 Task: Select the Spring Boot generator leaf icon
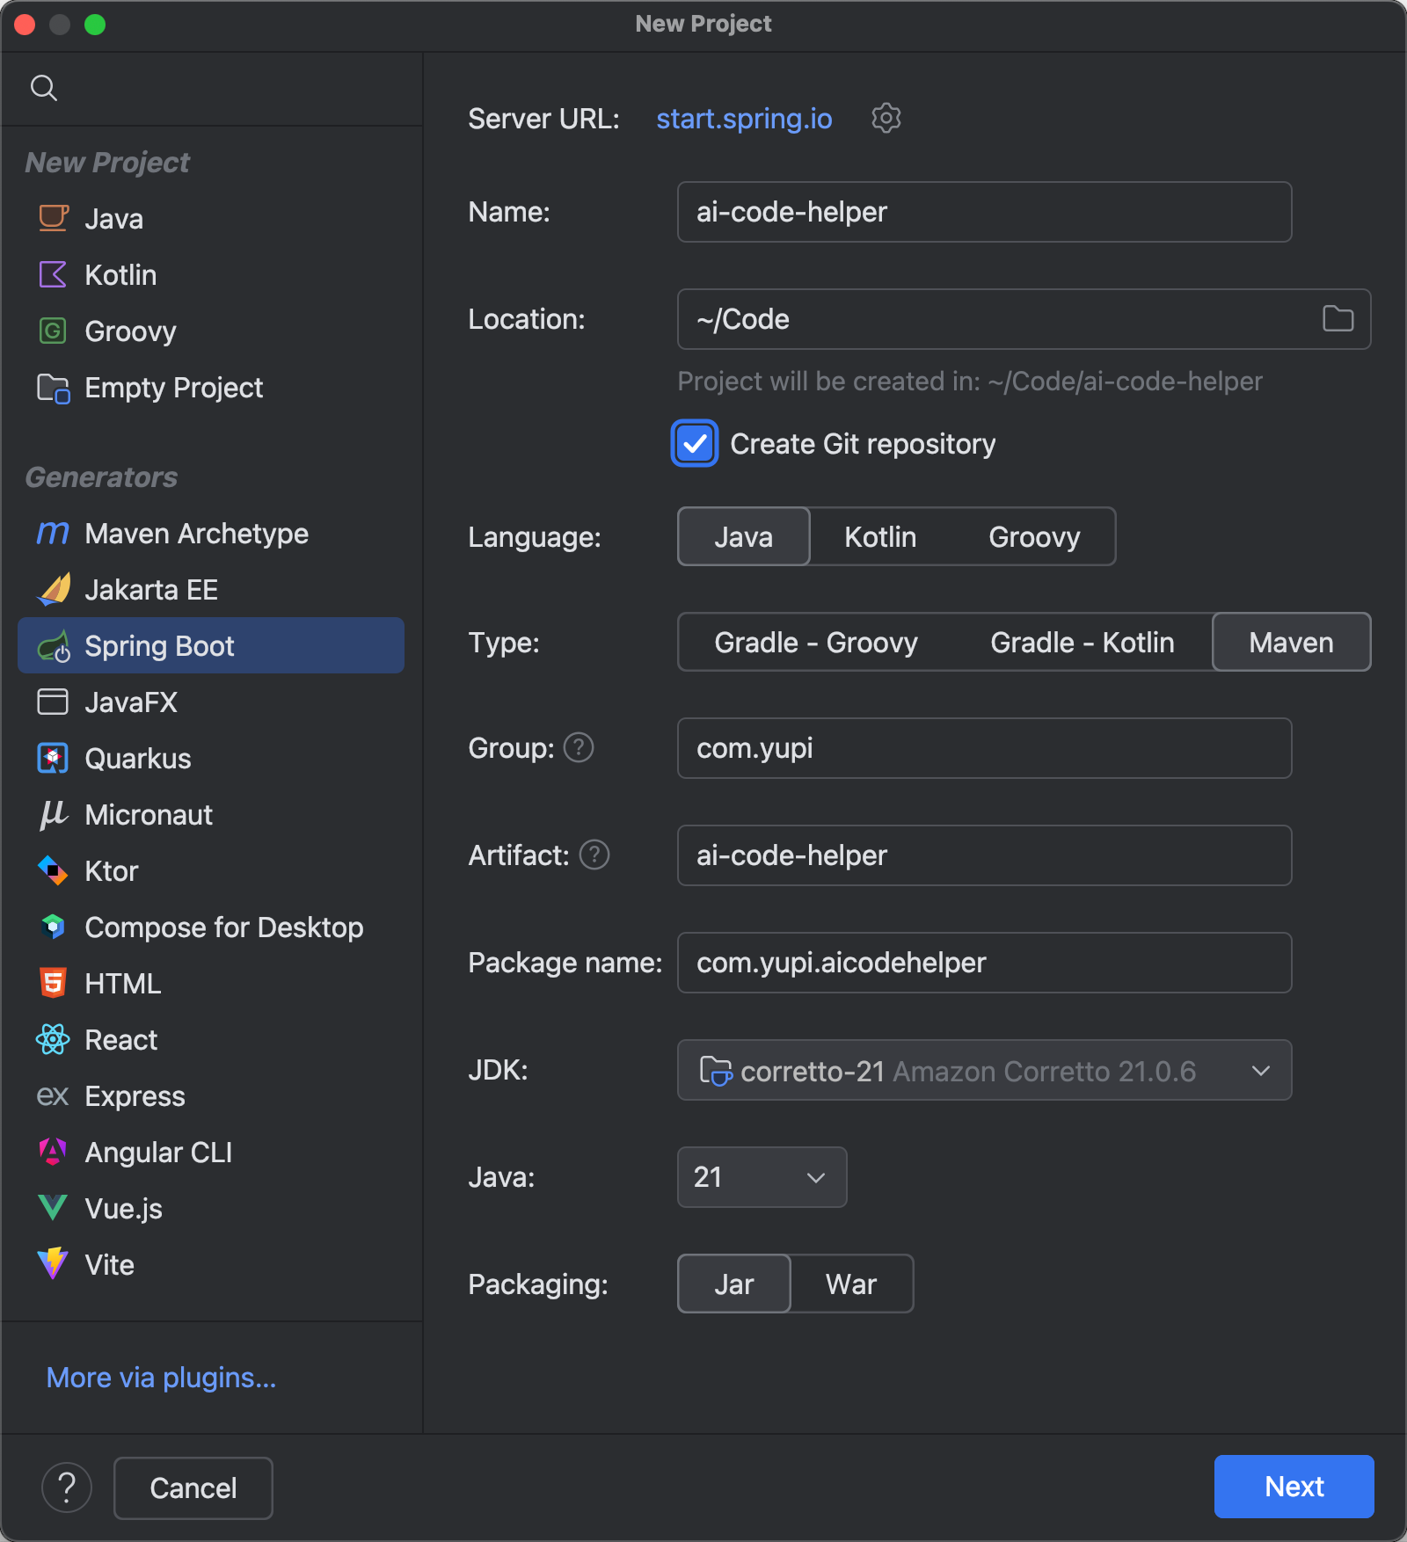click(x=55, y=645)
